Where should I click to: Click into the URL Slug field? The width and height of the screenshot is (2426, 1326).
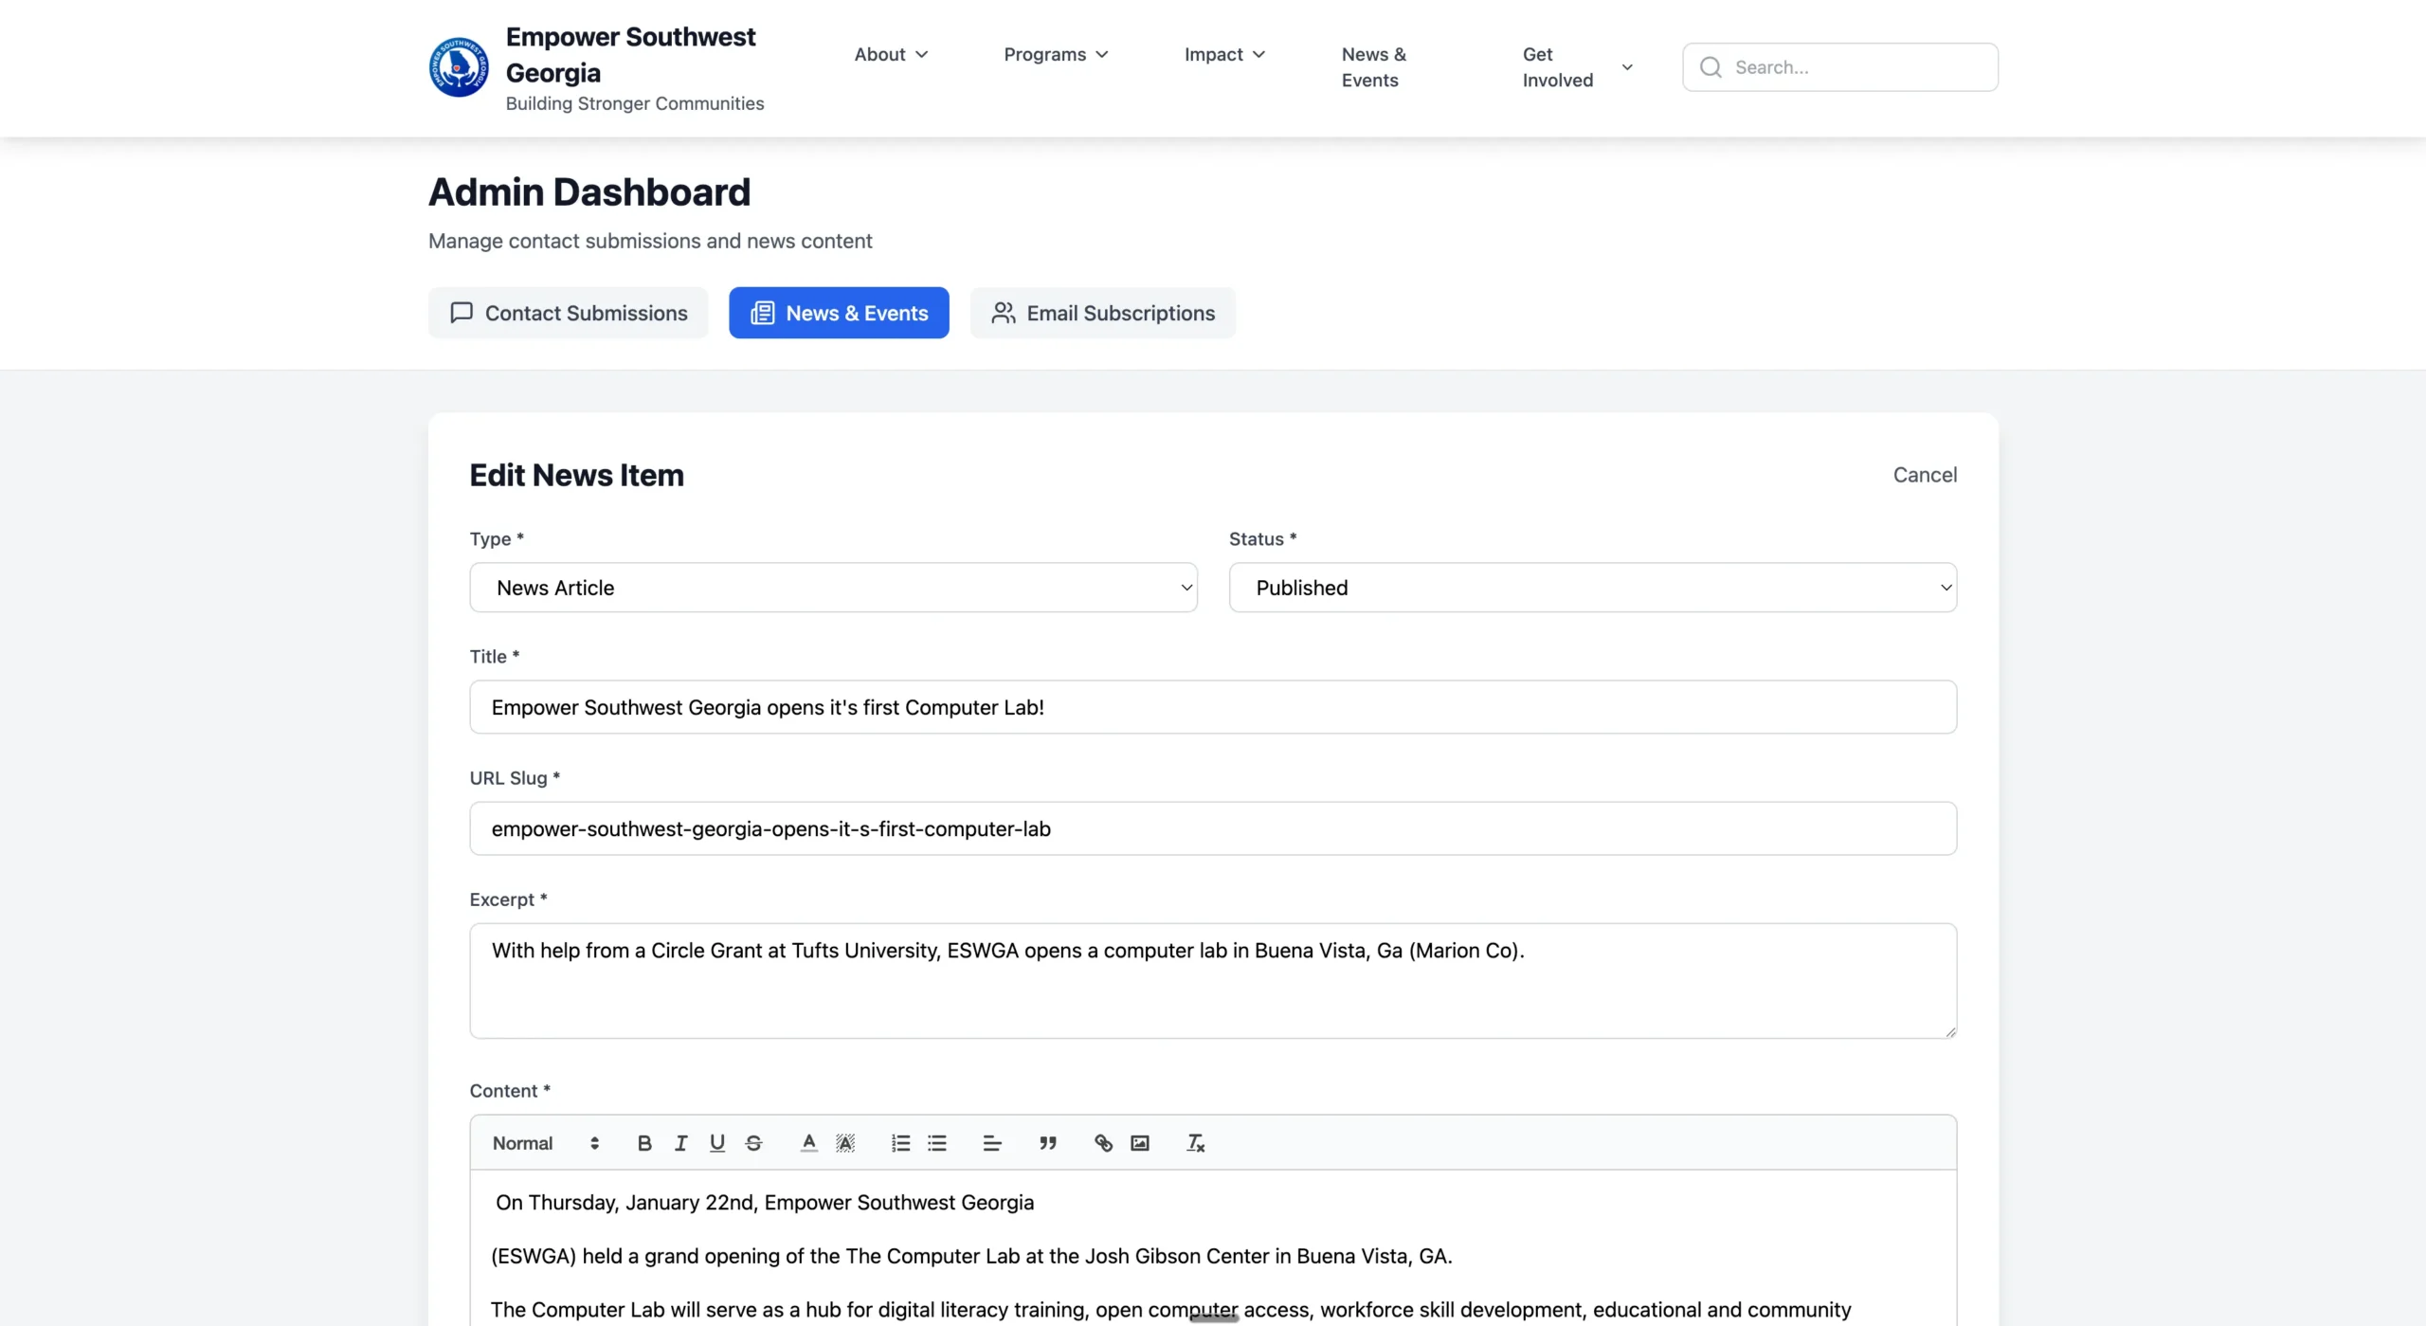tap(1213, 828)
